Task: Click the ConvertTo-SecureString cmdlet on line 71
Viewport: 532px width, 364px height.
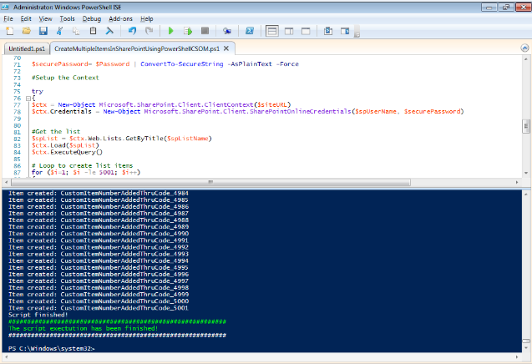Action: [182, 64]
